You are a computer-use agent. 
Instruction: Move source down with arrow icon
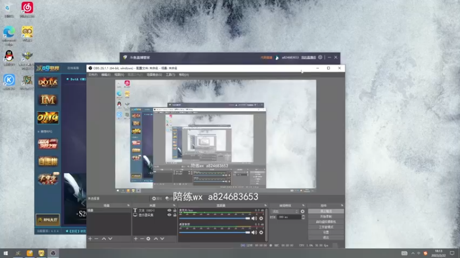(162, 239)
